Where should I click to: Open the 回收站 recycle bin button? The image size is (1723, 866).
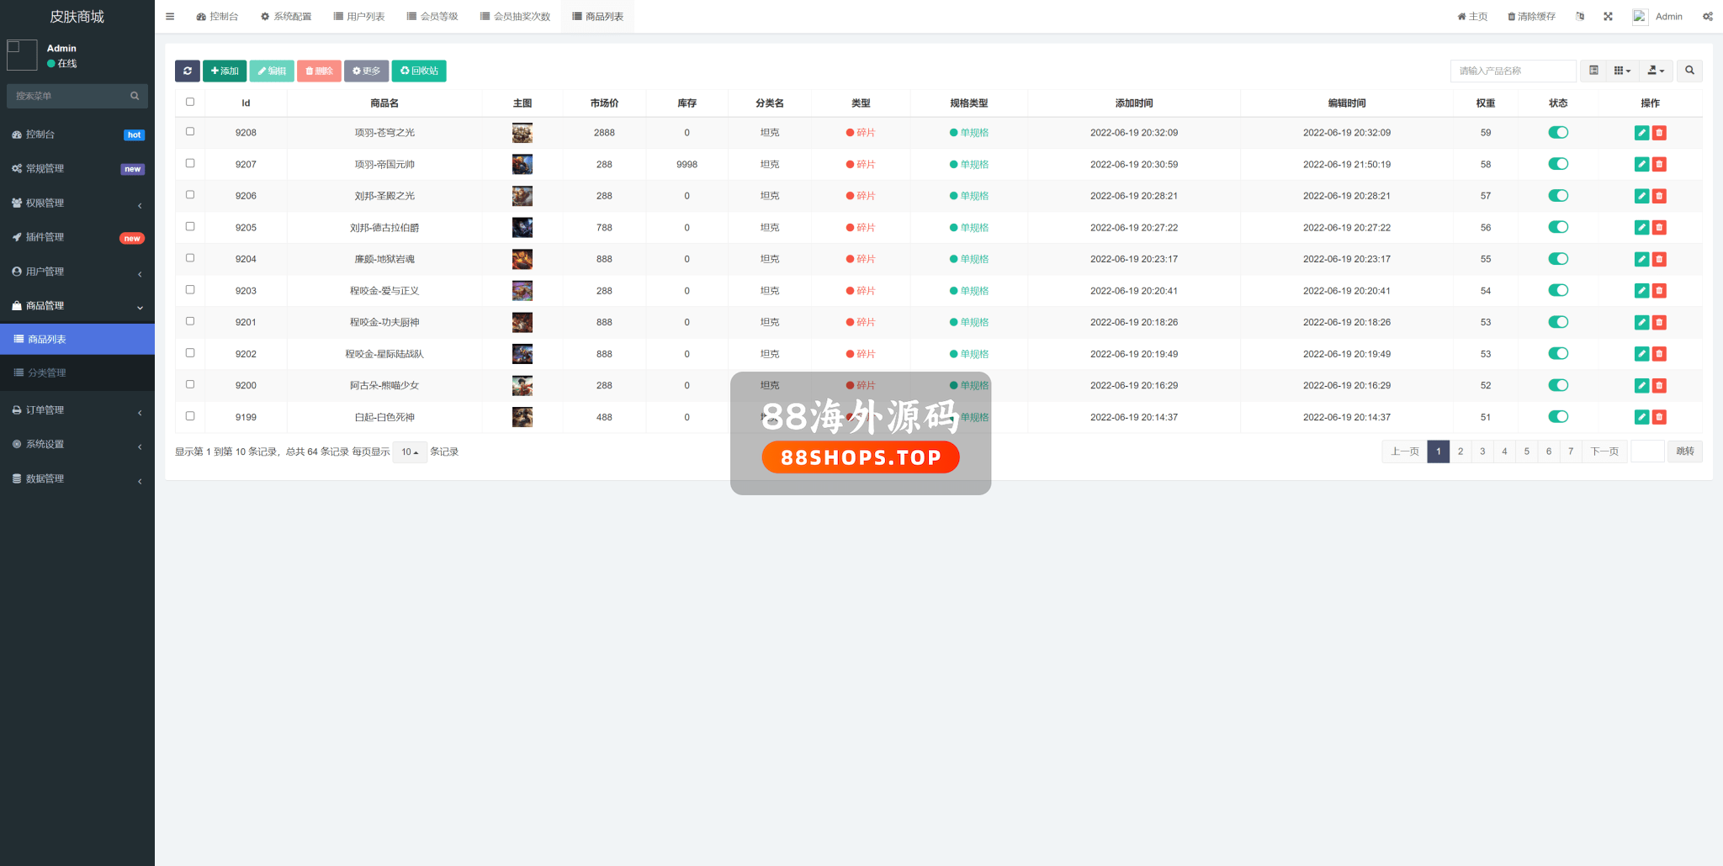419,71
